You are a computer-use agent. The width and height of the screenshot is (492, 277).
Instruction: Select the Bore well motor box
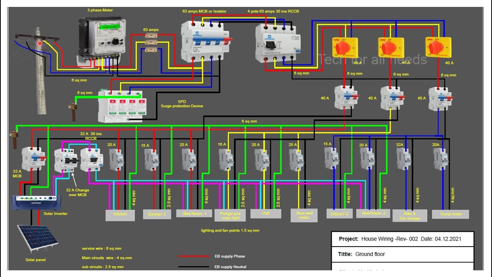pyautogui.click(x=304, y=215)
